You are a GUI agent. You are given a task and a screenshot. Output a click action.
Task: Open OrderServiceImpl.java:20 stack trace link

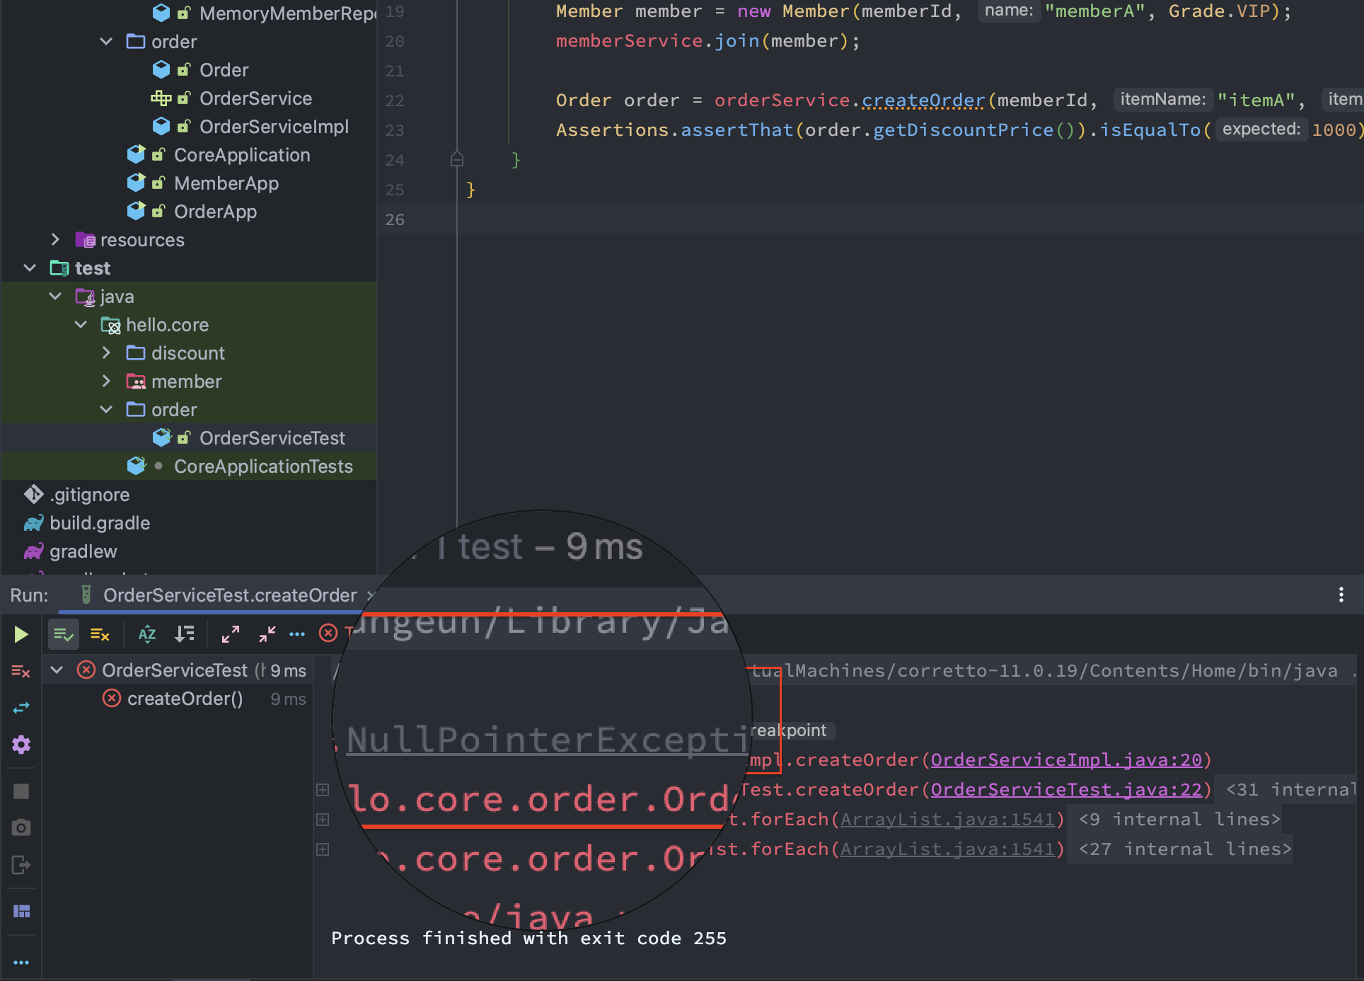pos(1065,760)
